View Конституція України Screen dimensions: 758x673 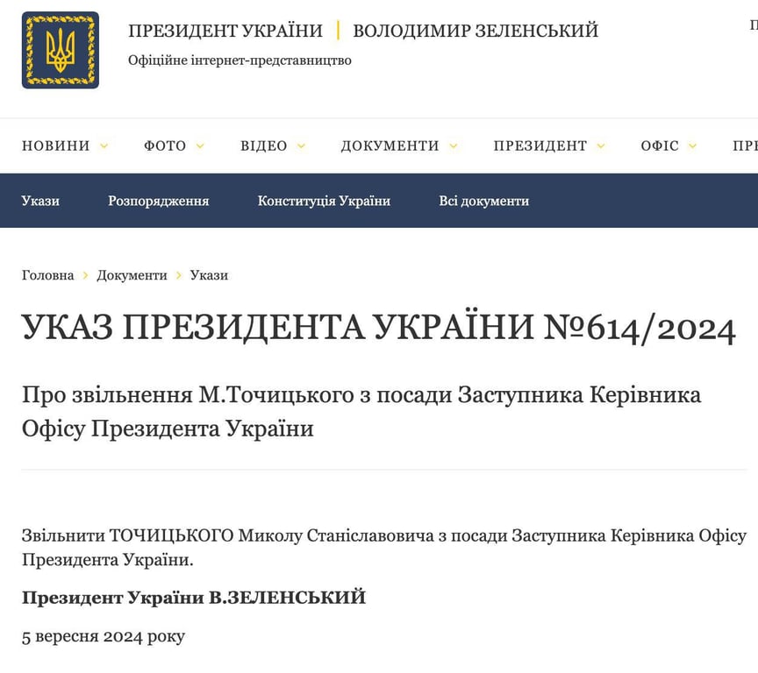click(x=325, y=201)
